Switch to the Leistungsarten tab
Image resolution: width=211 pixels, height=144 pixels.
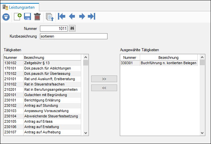(20, 7)
